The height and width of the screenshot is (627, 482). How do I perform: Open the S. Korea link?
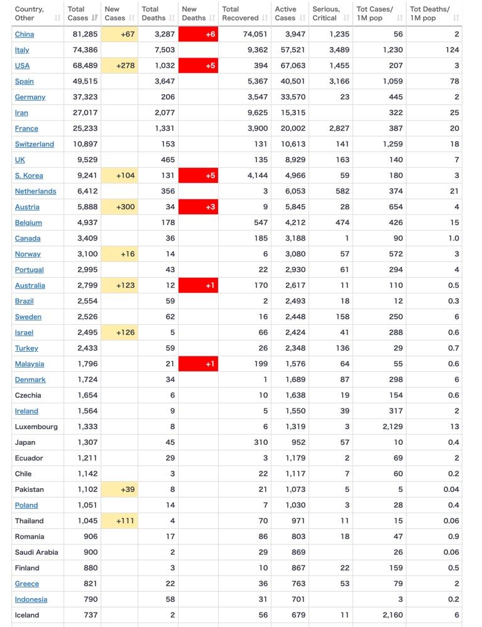pos(29,175)
